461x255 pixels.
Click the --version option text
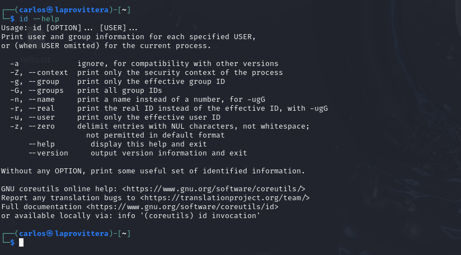click(x=48, y=153)
